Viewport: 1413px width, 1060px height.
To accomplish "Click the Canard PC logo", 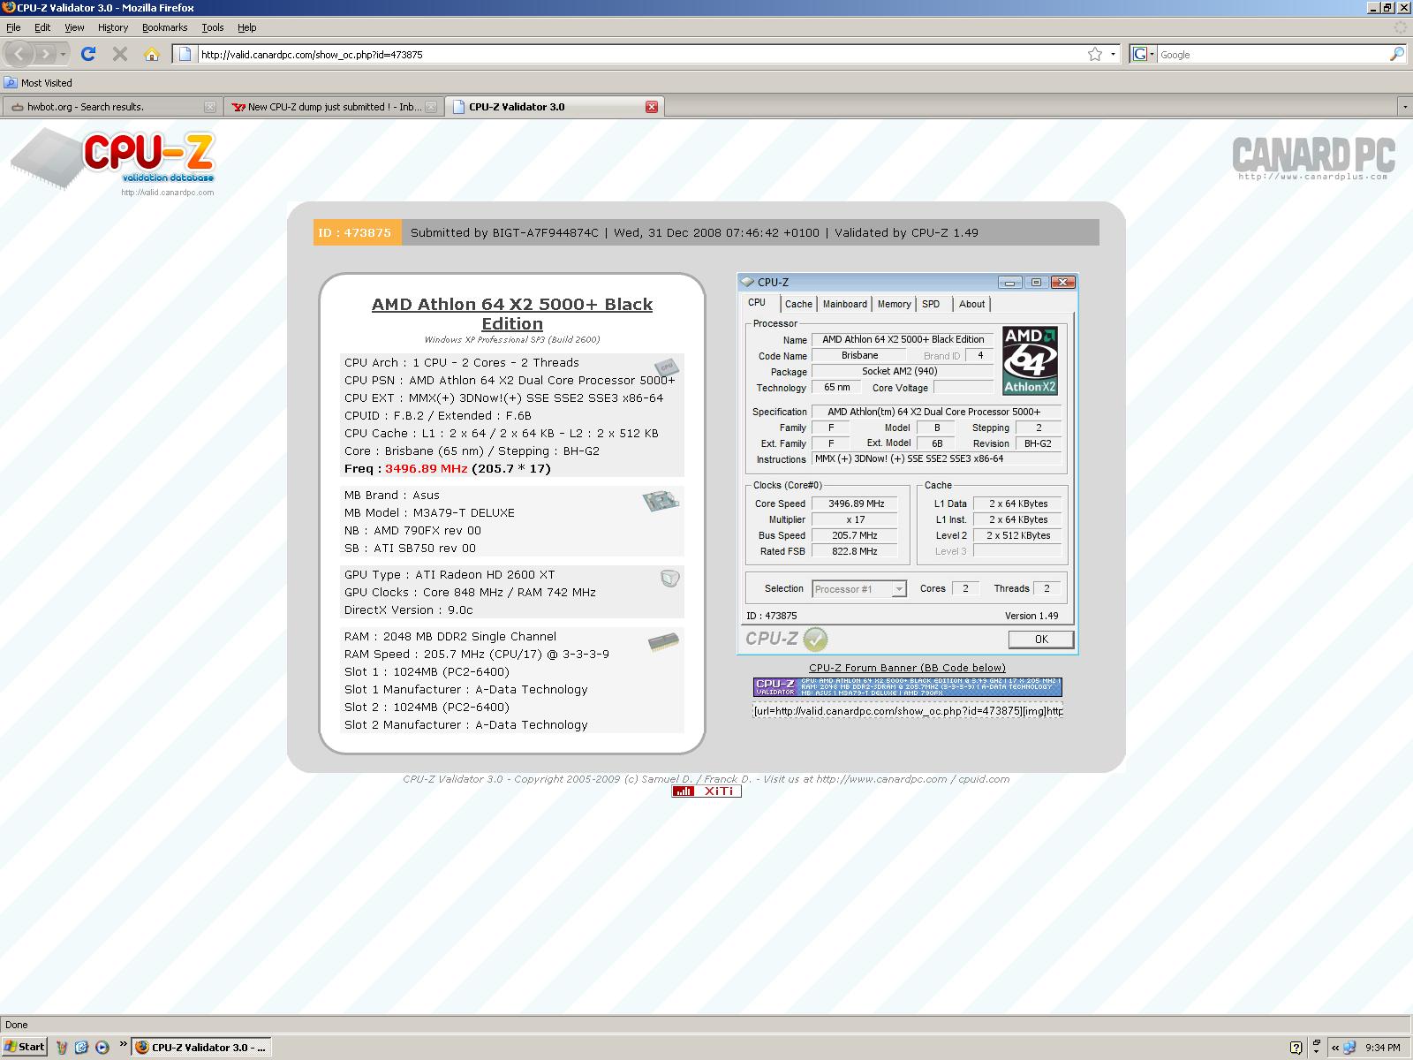I will [x=1313, y=157].
